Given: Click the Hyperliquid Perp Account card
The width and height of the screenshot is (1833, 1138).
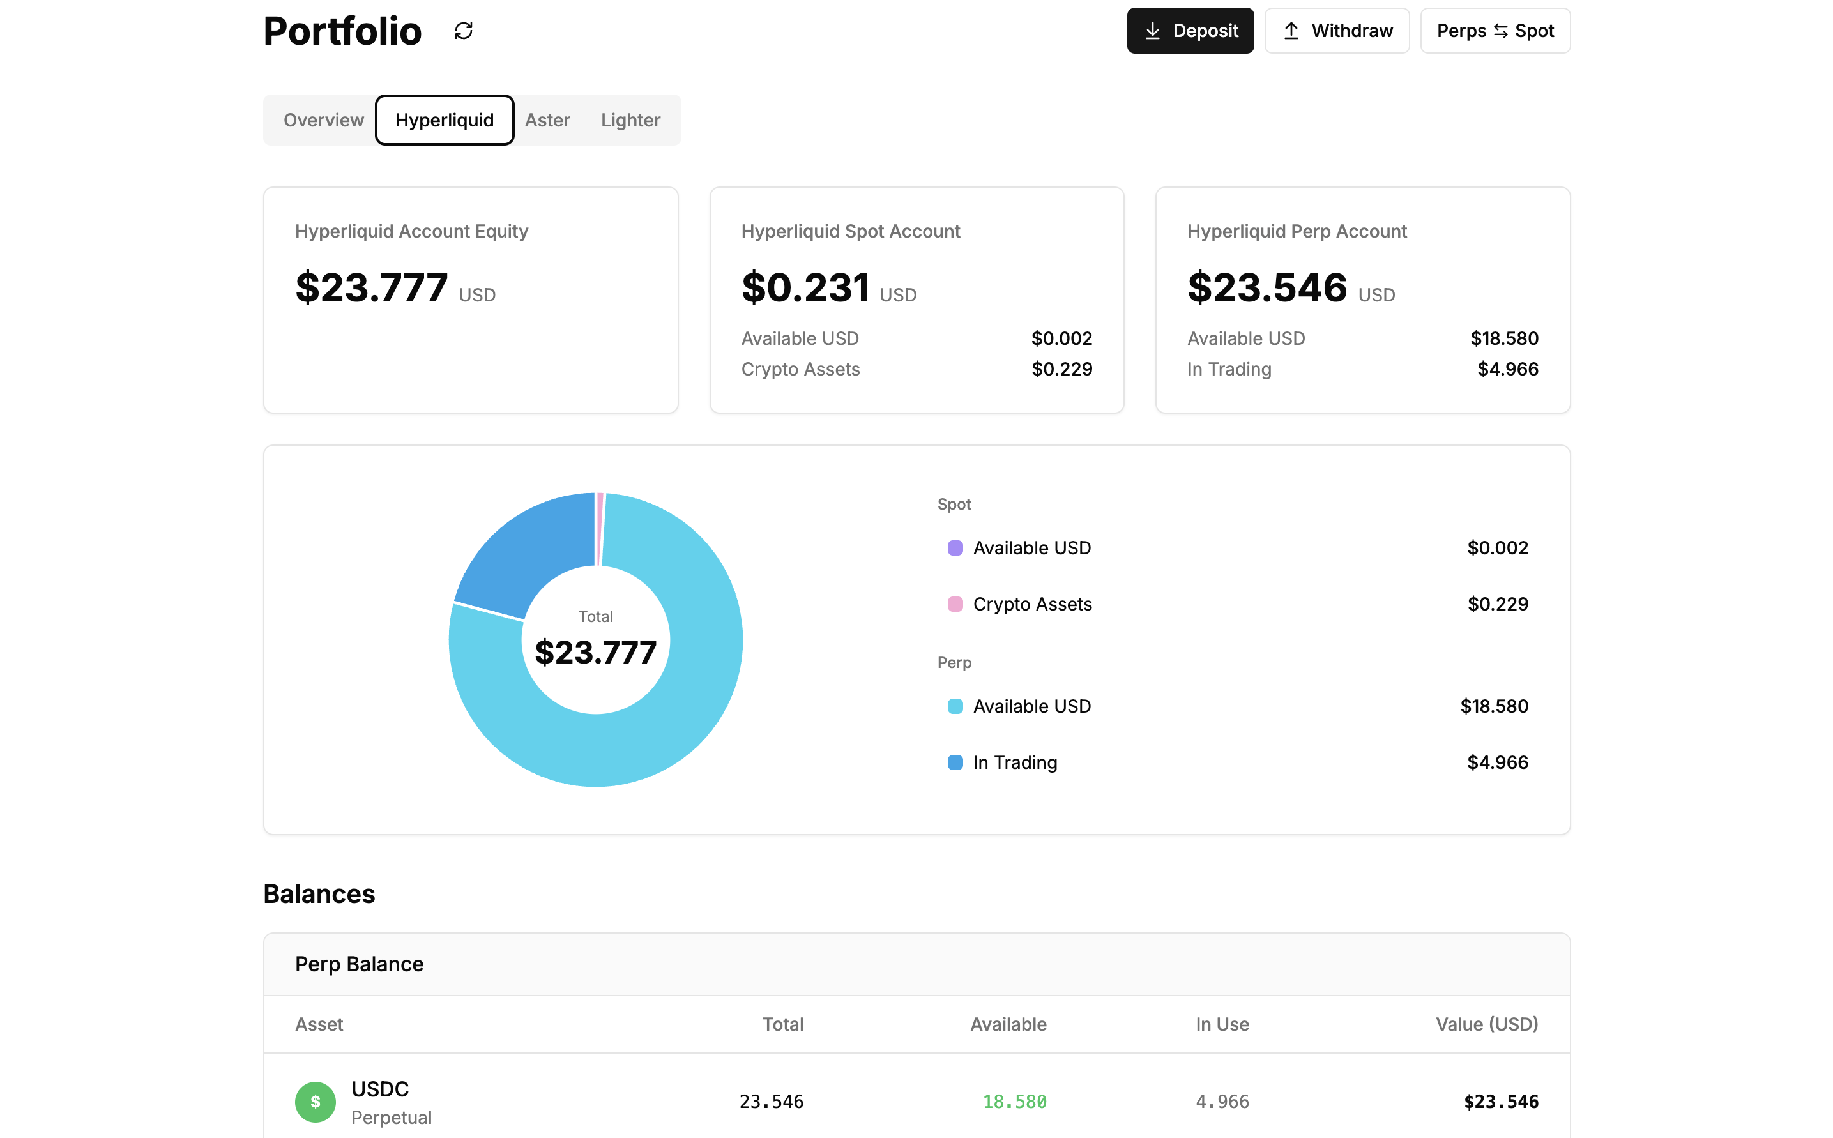Looking at the screenshot, I should (x=1362, y=300).
